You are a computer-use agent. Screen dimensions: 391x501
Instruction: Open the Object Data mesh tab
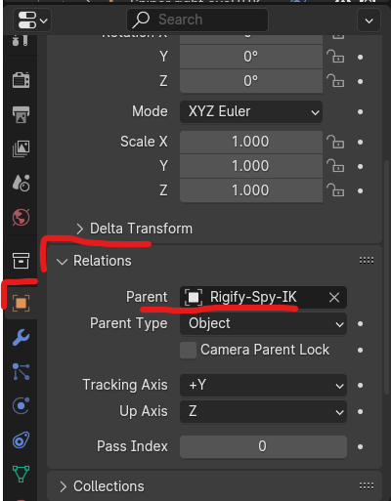[x=22, y=474]
